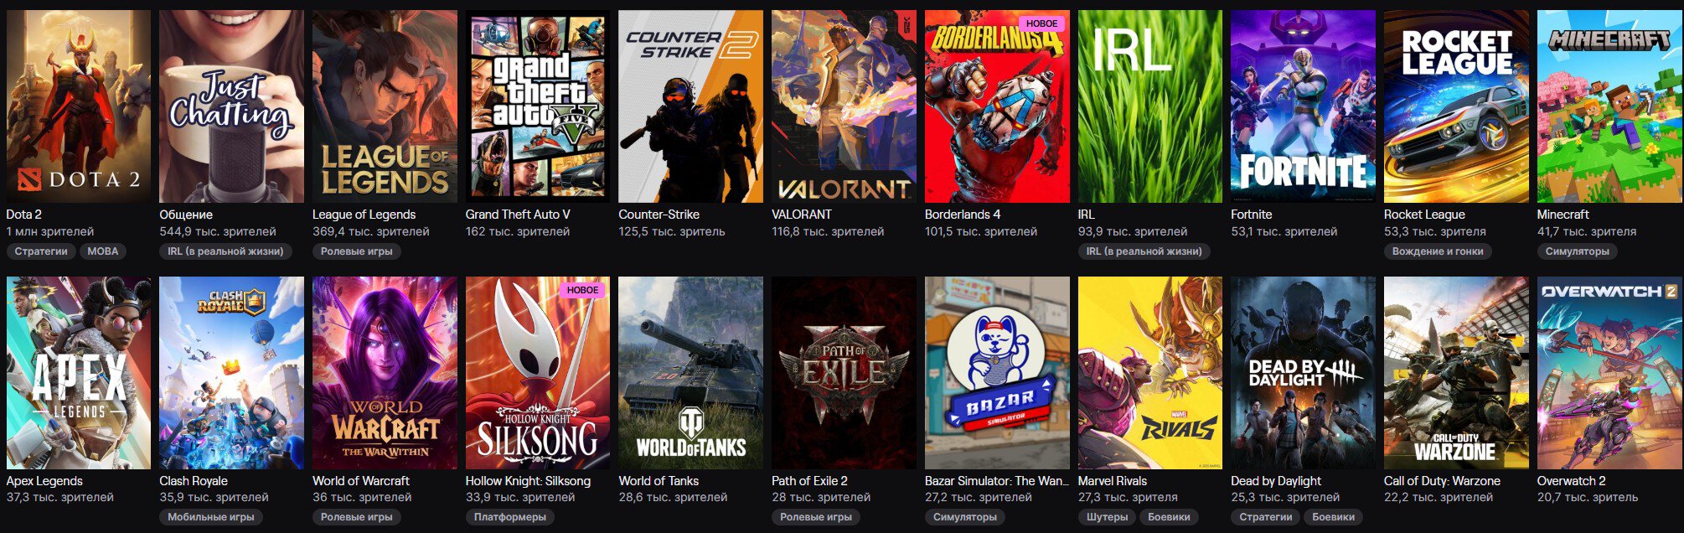
Task: Open the World of Warcraft cover image
Action: click(385, 373)
